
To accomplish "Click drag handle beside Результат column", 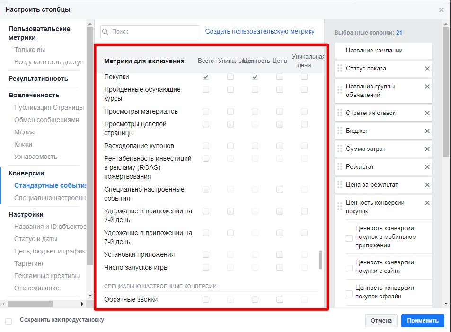I will coord(339,167).
